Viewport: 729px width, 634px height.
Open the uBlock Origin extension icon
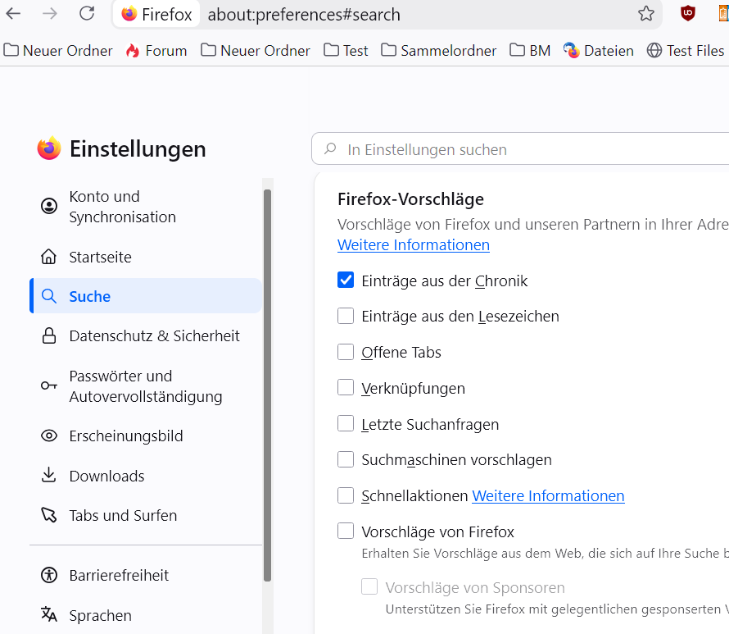687,13
